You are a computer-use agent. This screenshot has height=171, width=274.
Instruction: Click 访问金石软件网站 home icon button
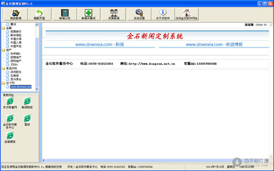click(187, 14)
